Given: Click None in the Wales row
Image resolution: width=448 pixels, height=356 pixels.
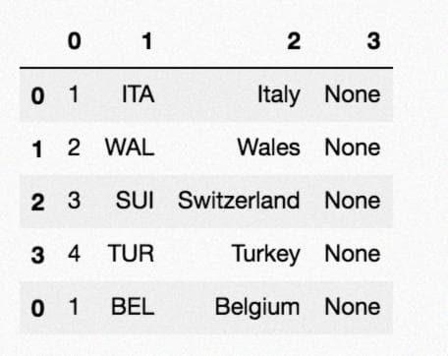Looking at the screenshot, I should pos(353,148).
